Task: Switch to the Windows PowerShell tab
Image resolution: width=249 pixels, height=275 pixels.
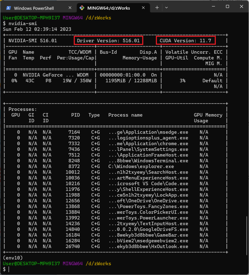Action: [39, 8]
